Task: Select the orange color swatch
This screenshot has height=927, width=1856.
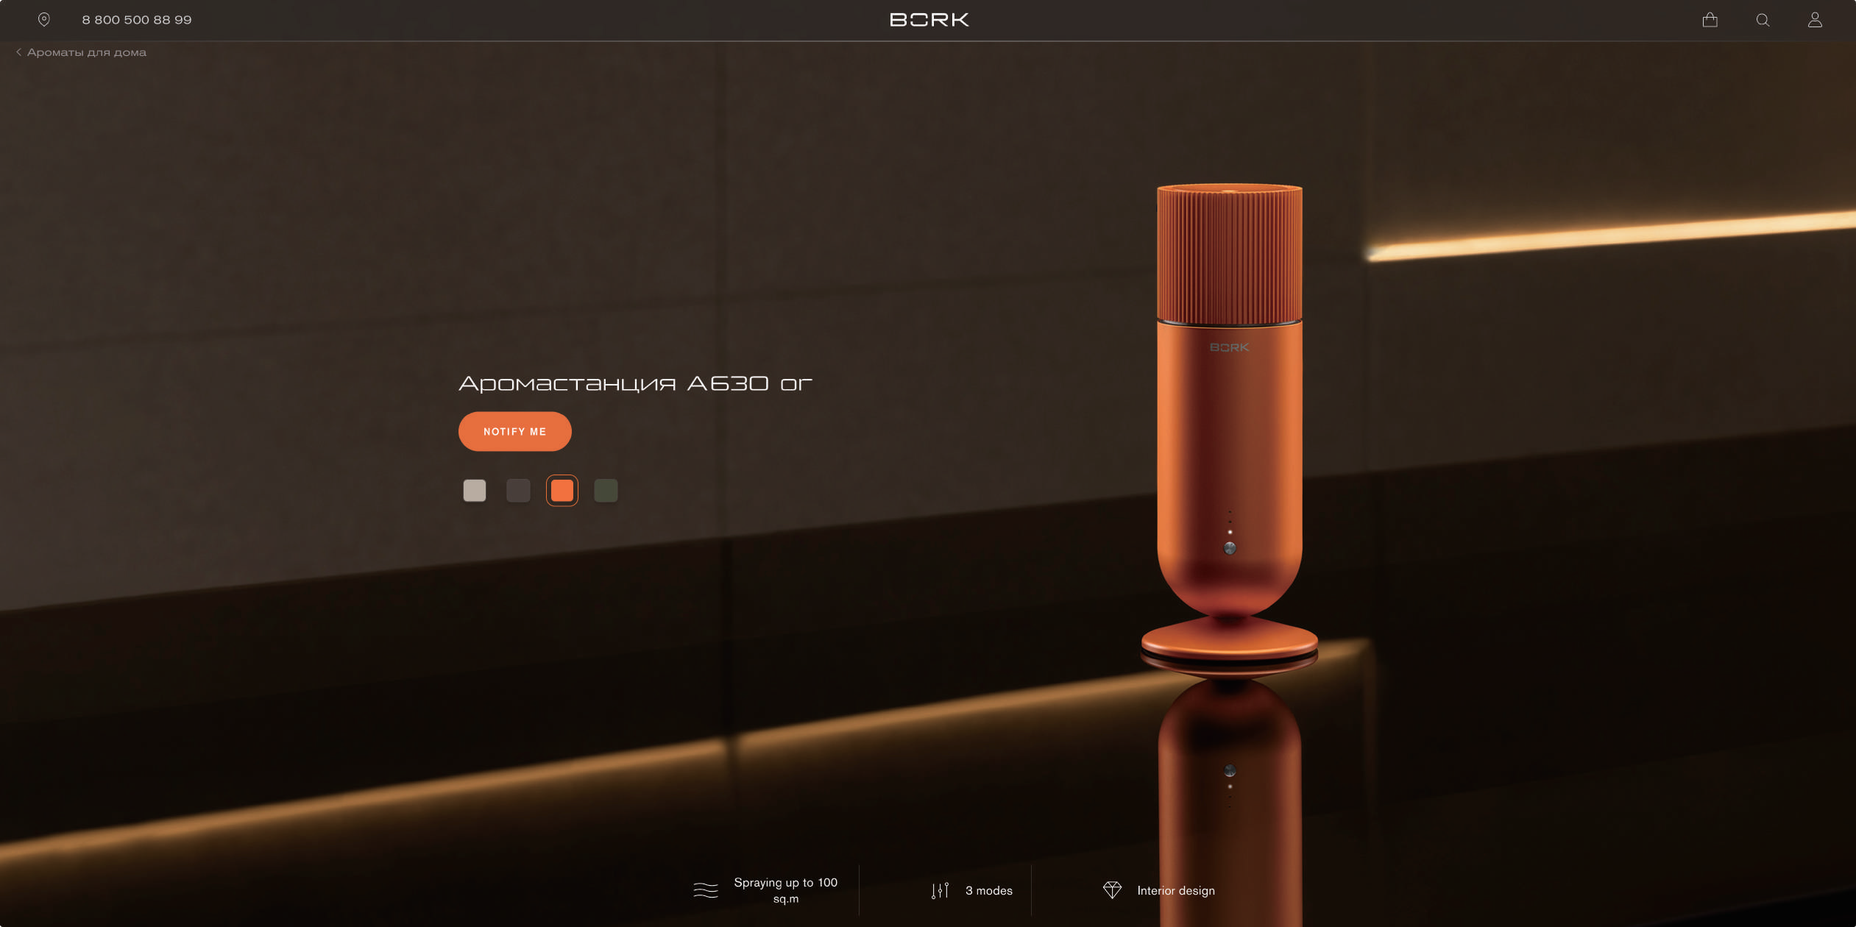Action: click(x=562, y=491)
